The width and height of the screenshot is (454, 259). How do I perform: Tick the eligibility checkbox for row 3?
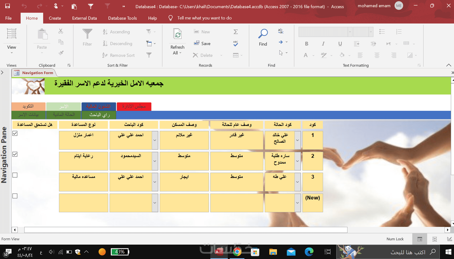15,175
